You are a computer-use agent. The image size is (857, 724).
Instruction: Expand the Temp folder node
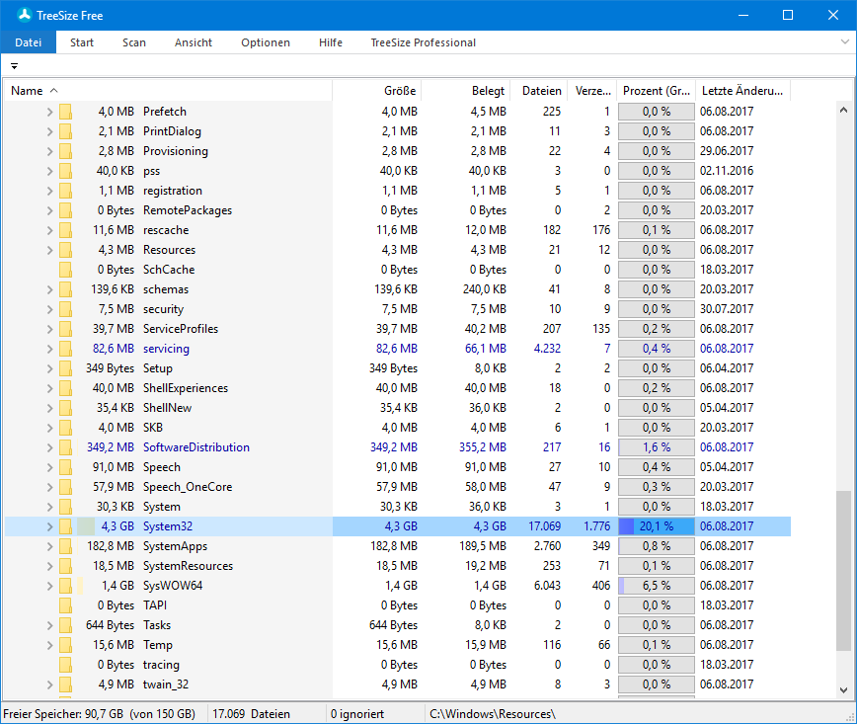click(49, 645)
